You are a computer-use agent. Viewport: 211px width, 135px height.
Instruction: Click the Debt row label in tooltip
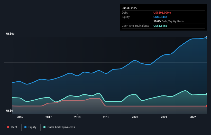[125, 13]
